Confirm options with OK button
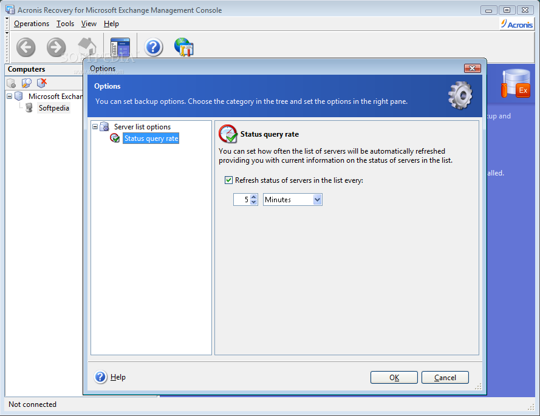540x416 pixels. point(394,377)
